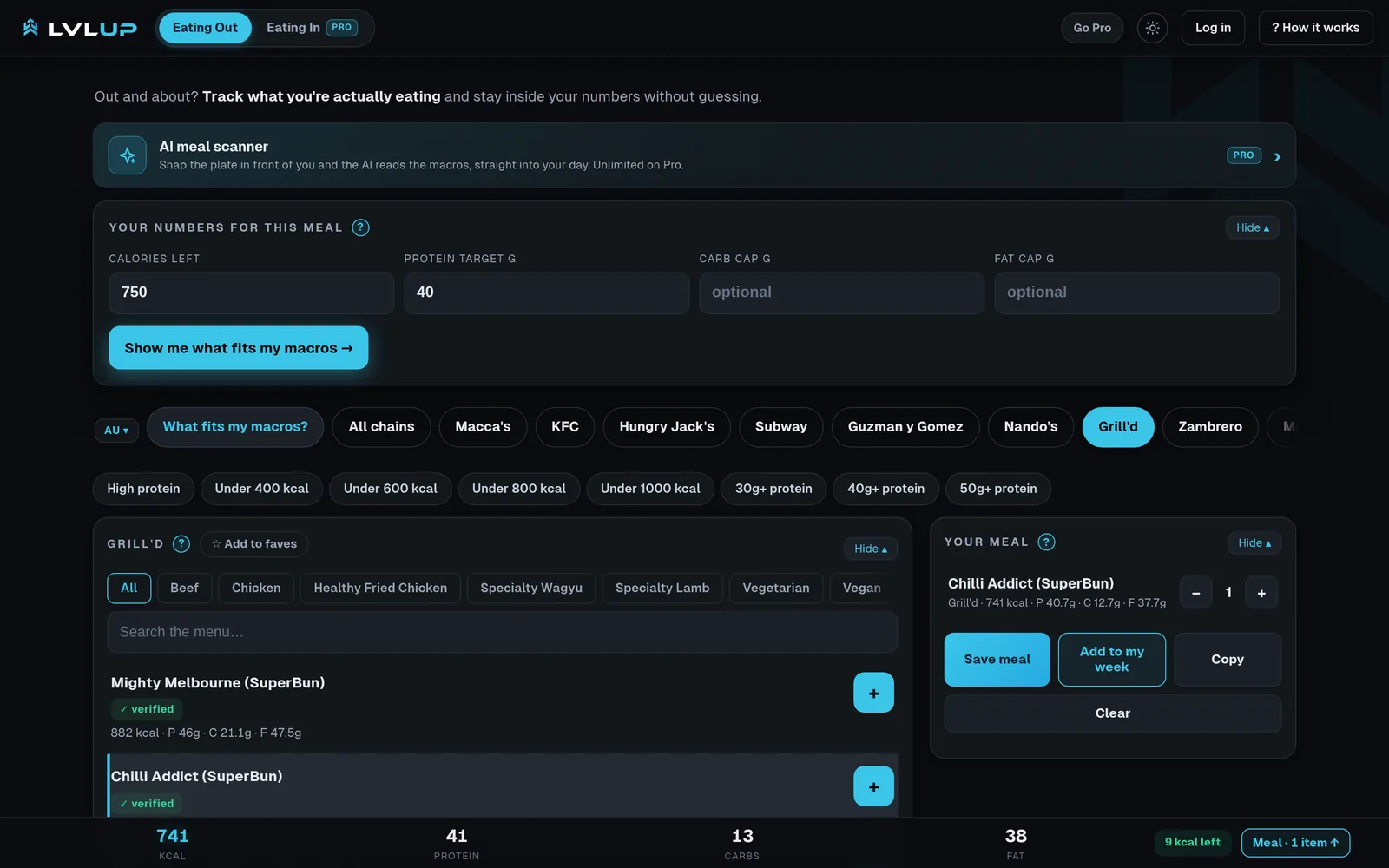Toggle Under 800 kcal filter
The height and width of the screenshot is (868, 1389).
(x=518, y=489)
